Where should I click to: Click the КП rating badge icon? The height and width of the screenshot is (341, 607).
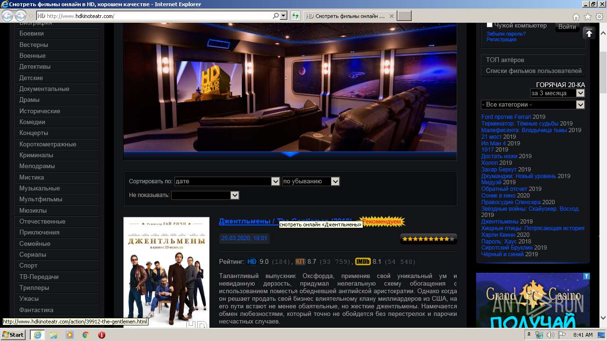click(300, 261)
